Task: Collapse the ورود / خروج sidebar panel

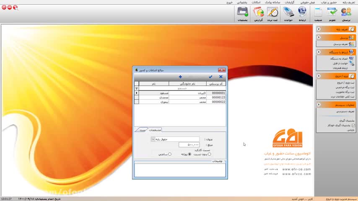Action: click(319, 76)
